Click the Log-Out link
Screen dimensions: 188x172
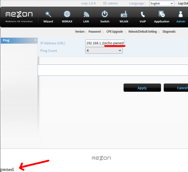pyautogui.click(x=183, y=3)
